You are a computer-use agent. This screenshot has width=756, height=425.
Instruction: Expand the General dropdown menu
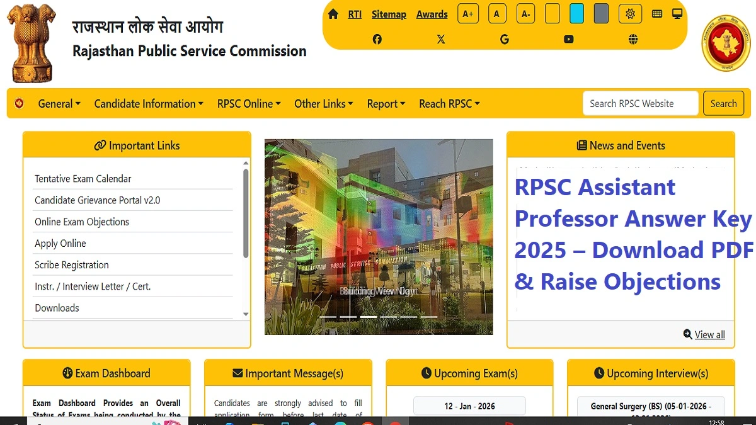pyautogui.click(x=59, y=103)
